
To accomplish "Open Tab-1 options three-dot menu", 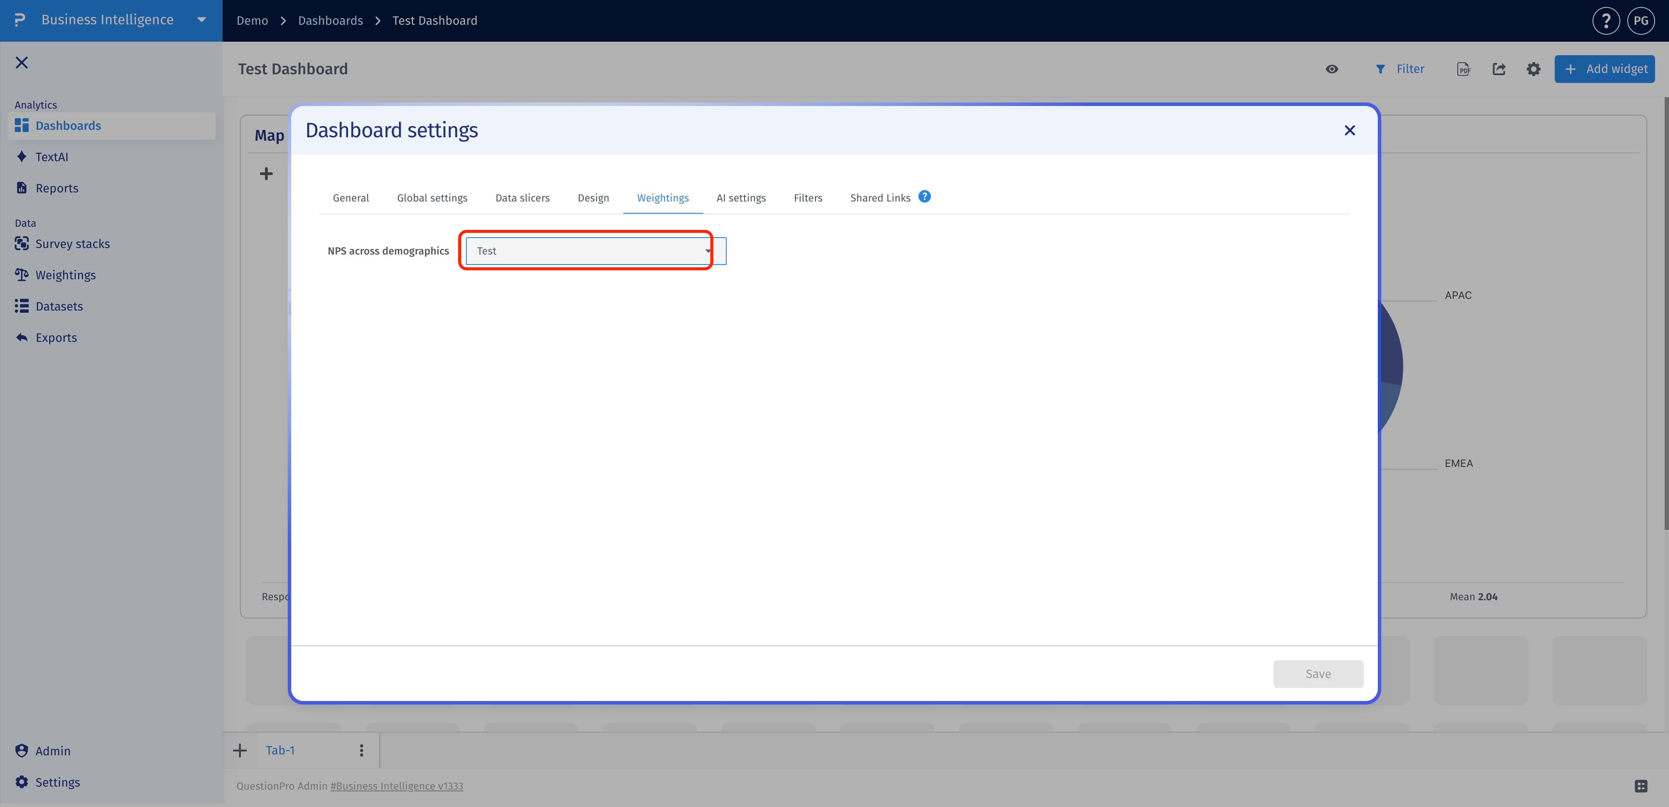I will tap(362, 750).
